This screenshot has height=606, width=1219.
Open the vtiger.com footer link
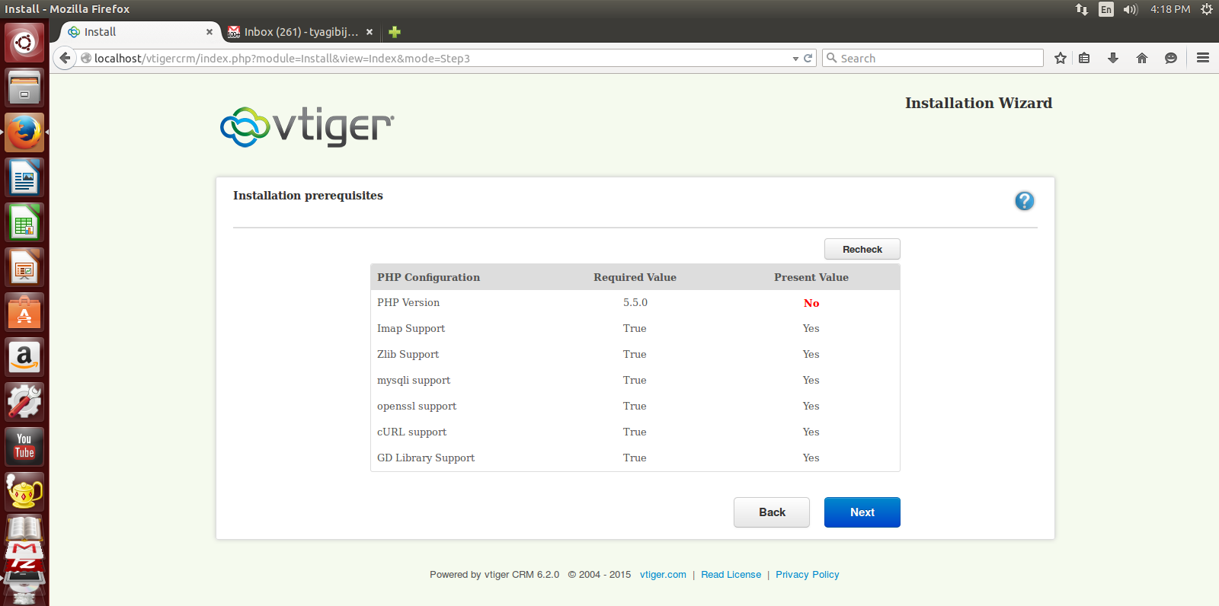pyautogui.click(x=663, y=575)
